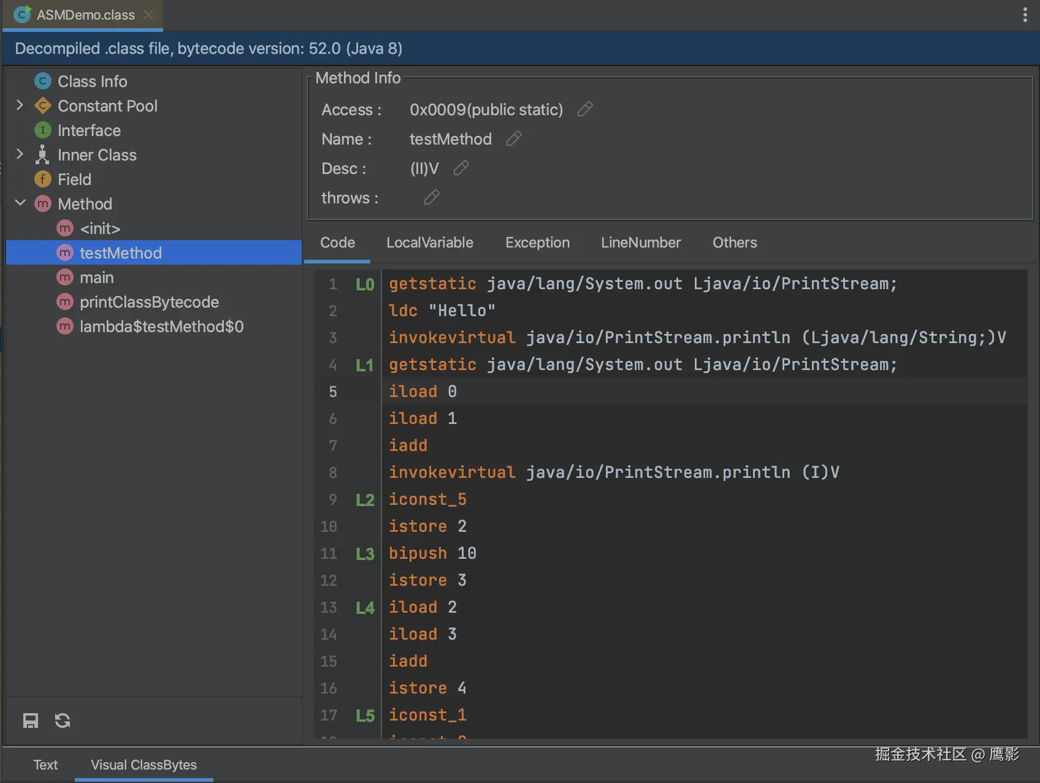
Task: Switch to Text view at bottom
Action: tap(45, 765)
